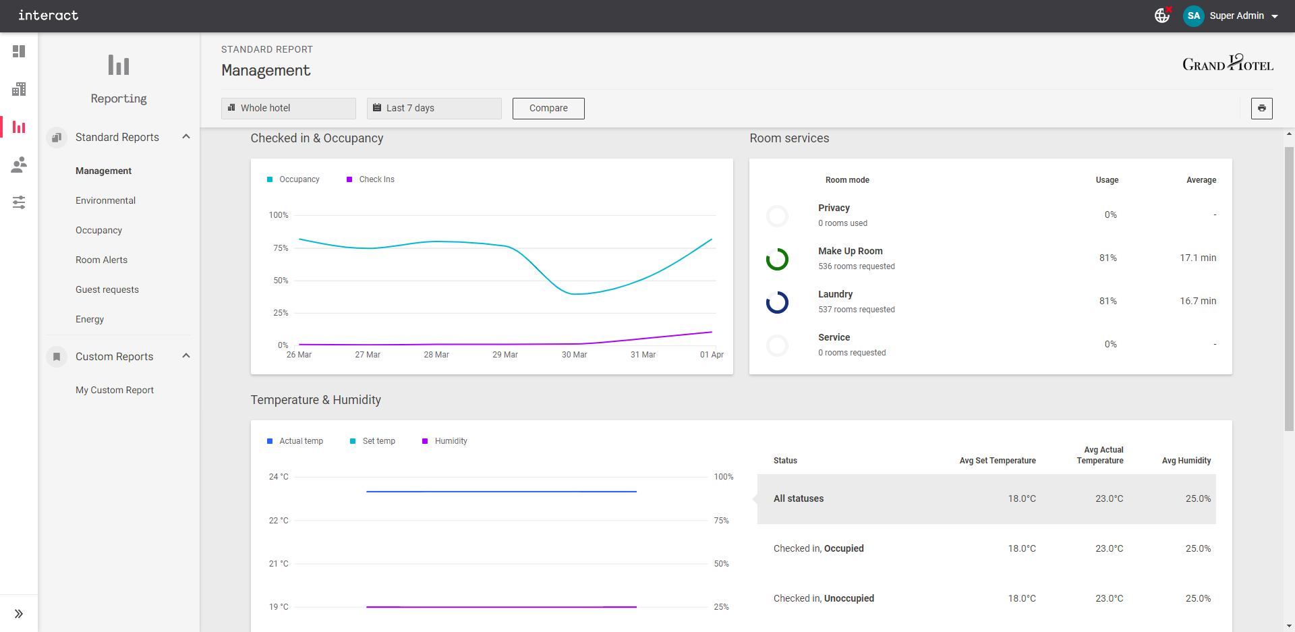Toggle Occupancy series in chart legend
The width and height of the screenshot is (1295, 632).
pyautogui.click(x=293, y=179)
